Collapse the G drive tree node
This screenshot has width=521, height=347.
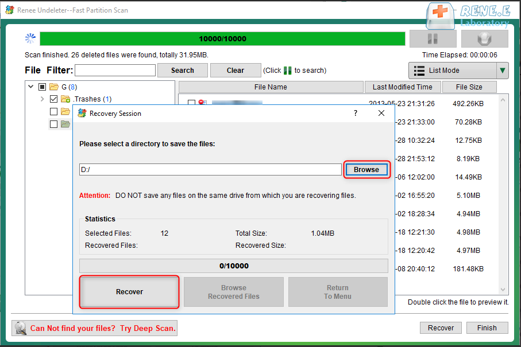31,87
